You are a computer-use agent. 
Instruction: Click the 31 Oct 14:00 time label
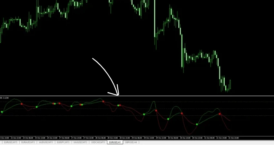[221, 138]
